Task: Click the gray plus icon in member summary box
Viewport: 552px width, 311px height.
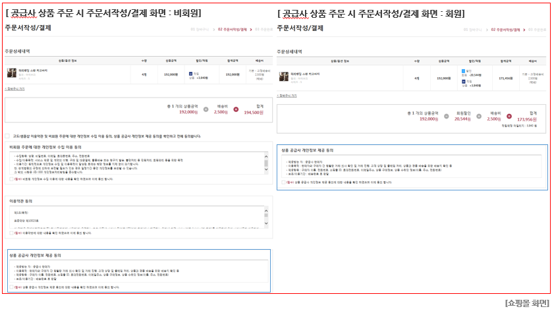Action: 479,116
